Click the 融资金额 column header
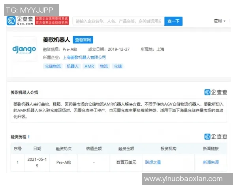The image size is (237, 189). pyautogui.click(x=126, y=149)
